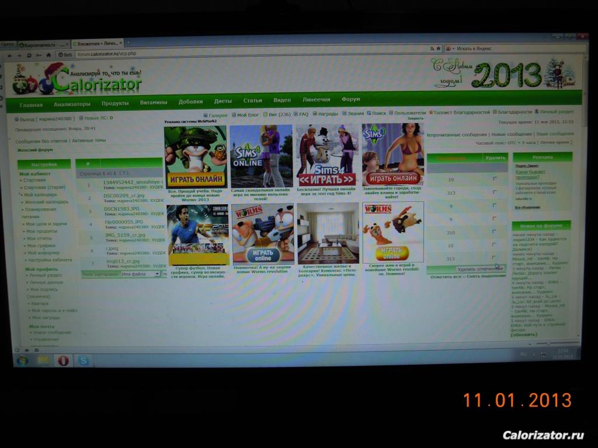Open 'Топлист благодарностей'
The height and width of the screenshot is (448, 598).
[461, 113]
